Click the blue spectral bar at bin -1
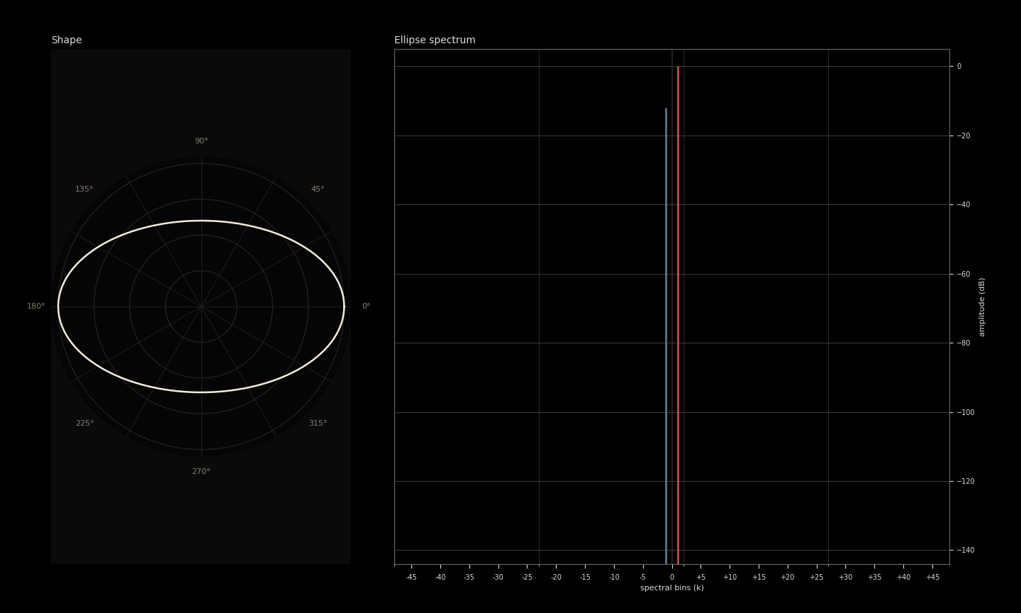 coord(666,336)
